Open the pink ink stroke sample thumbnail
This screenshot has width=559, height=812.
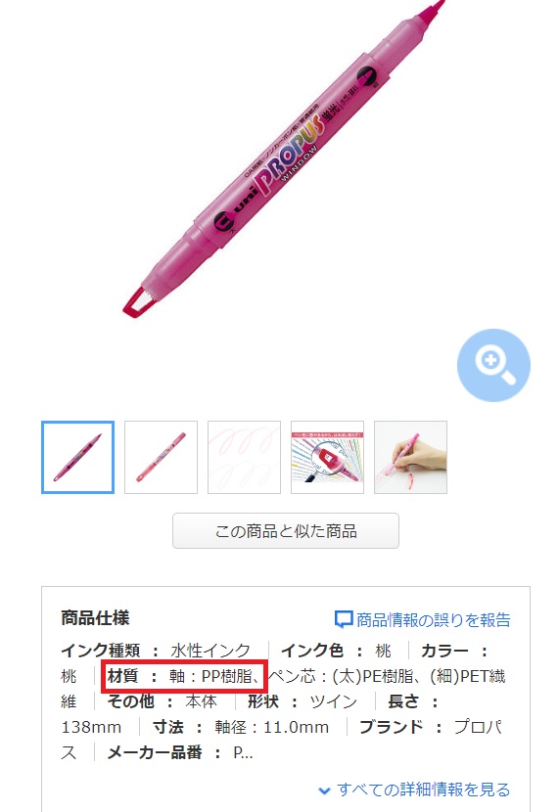[244, 457]
